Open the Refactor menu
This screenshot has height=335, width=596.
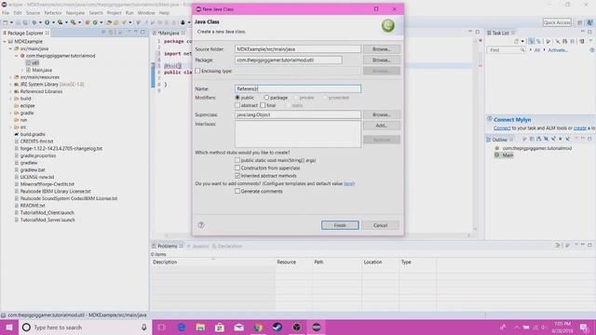tap(53, 13)
